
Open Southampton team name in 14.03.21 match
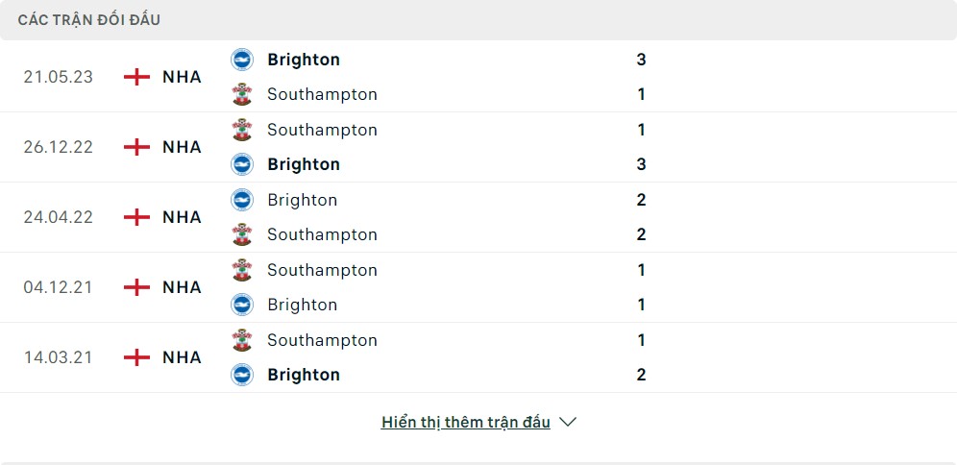322,340
